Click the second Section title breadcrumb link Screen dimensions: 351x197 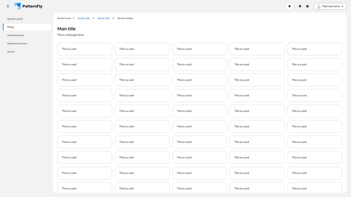coord(104,18)
